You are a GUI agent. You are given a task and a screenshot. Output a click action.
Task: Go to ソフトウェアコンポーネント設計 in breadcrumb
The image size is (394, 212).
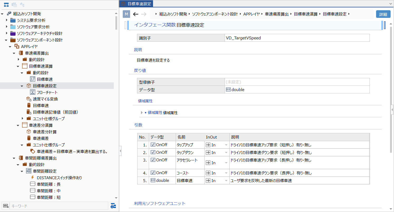(215, 14)
